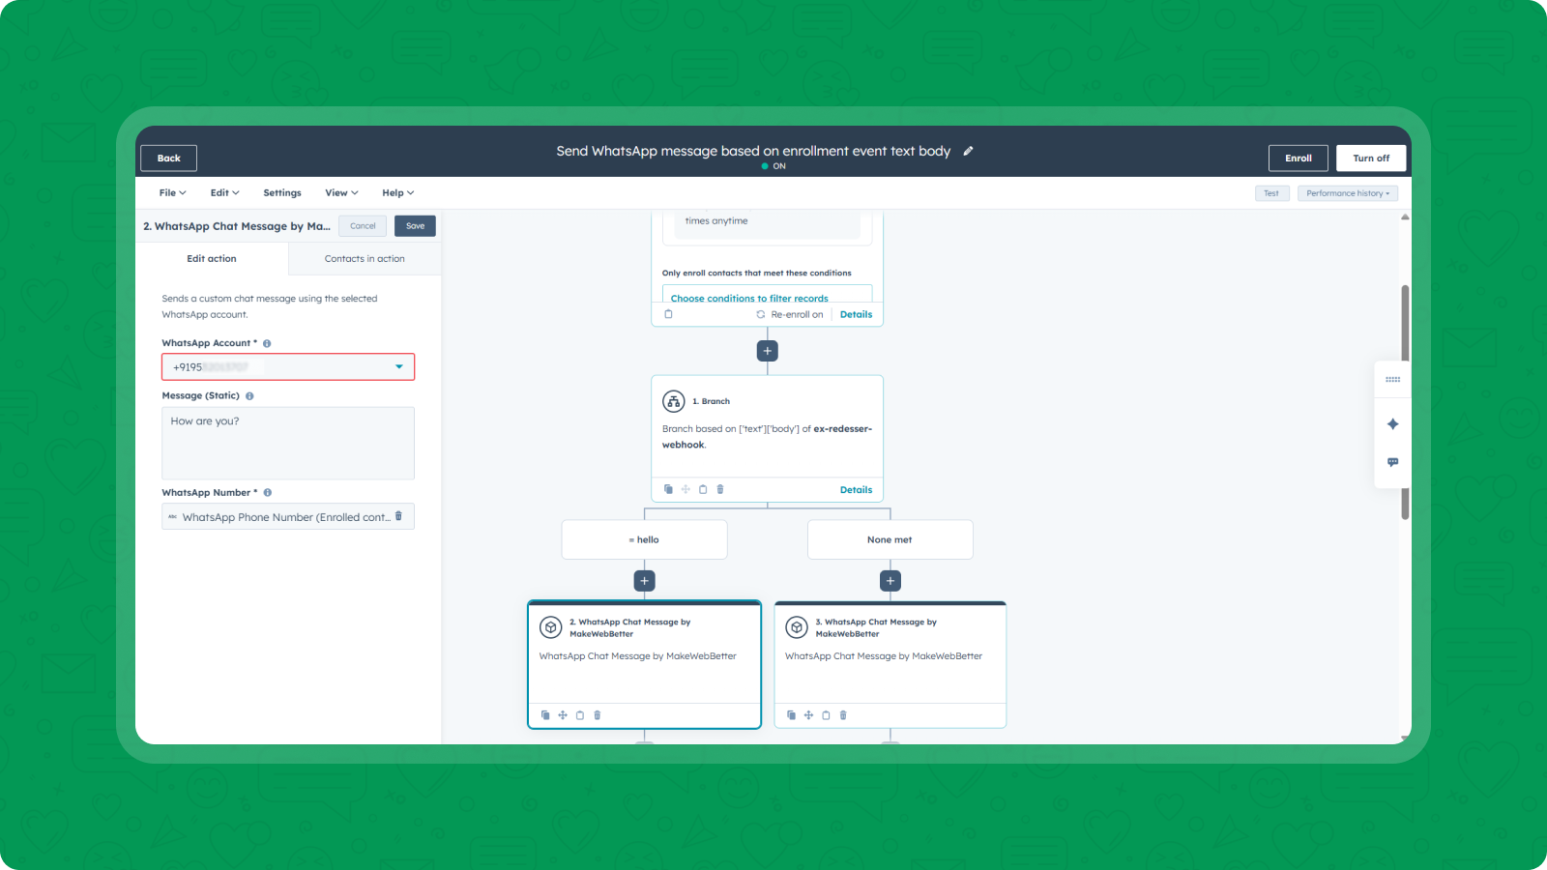Switch to the Contacts in action tab

point(365,258)
